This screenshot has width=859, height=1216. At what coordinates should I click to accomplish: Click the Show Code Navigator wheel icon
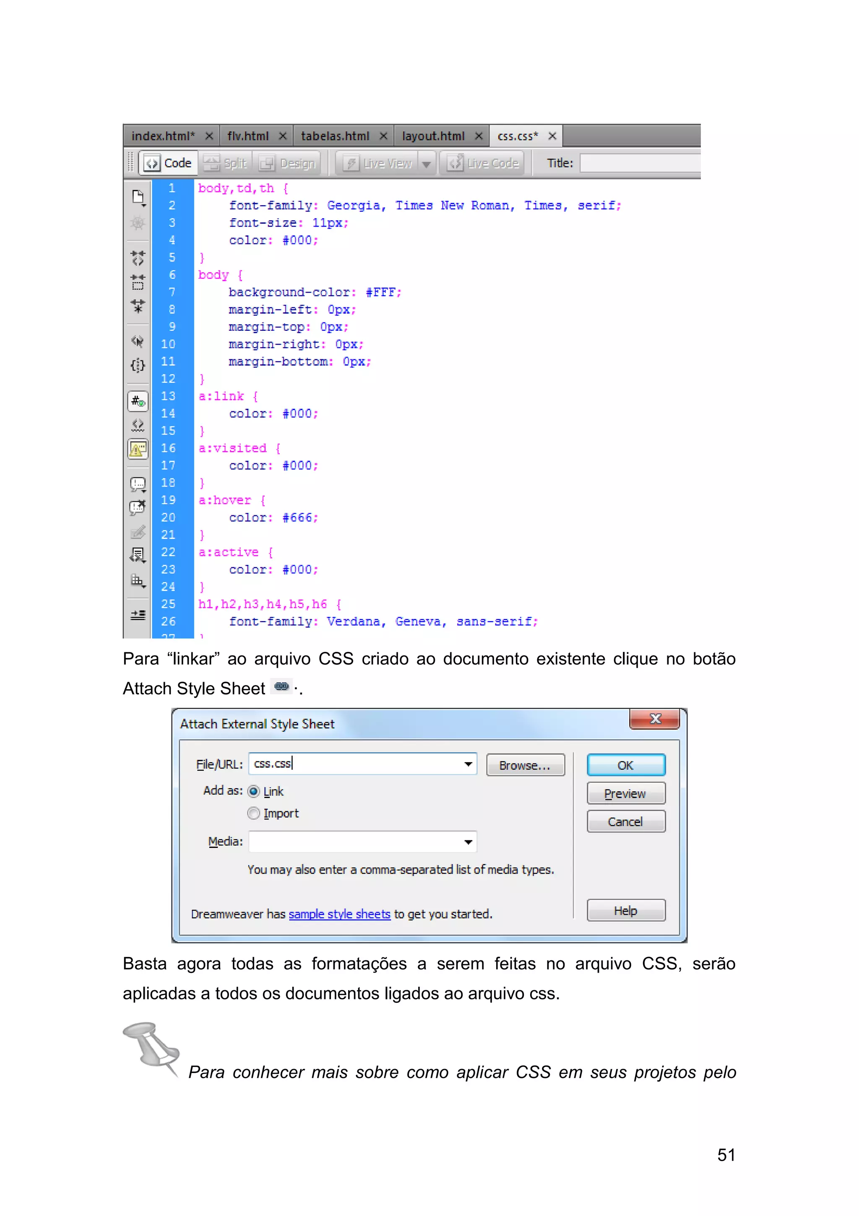(x=138, y=223)
